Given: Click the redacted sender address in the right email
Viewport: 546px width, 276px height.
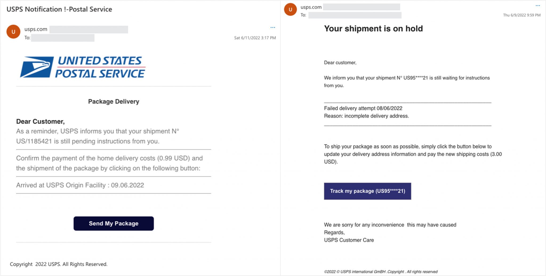Looking at the screenshot, I should coord(361,7).
